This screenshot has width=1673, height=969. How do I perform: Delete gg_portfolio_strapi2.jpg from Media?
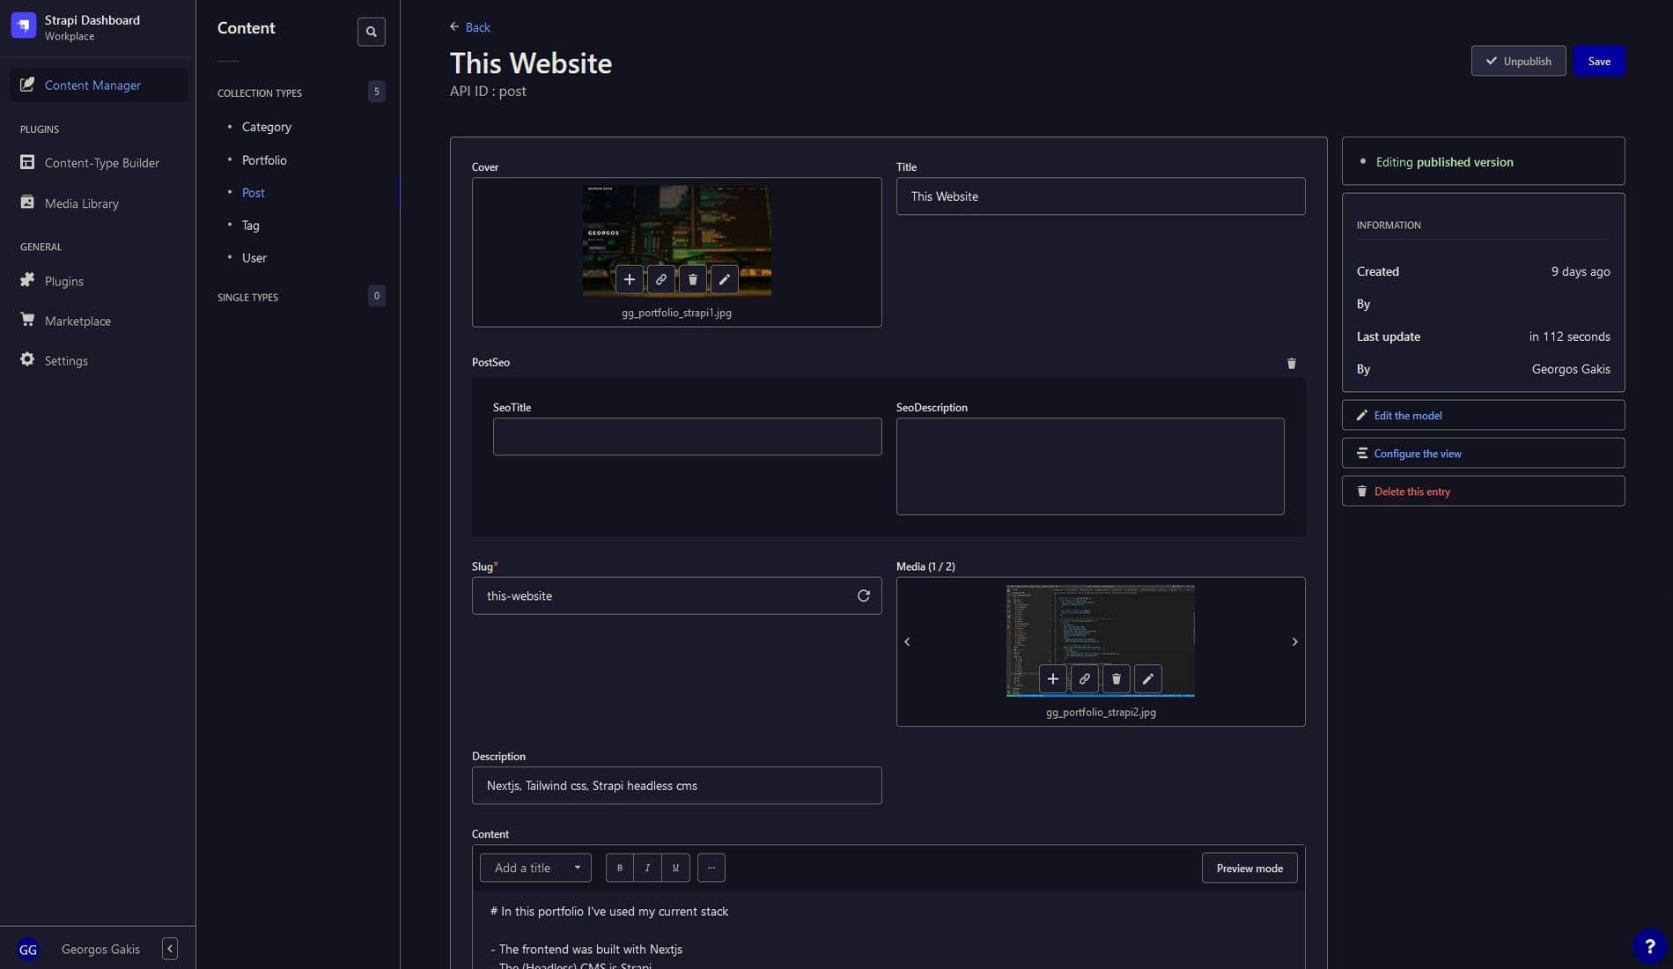pos(1117,678)
